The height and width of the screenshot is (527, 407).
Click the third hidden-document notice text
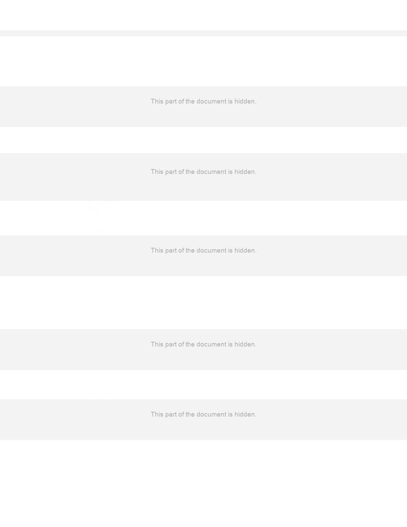pos(203,251)
